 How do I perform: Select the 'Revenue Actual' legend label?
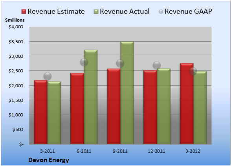[x=125, y=11]
